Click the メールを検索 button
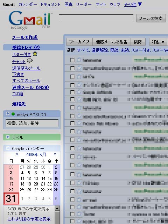168x224 pixels. 151,18
